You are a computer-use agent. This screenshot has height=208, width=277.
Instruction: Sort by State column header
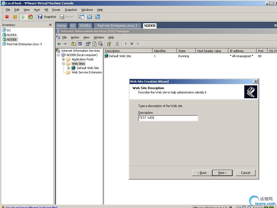coord(186,51)
